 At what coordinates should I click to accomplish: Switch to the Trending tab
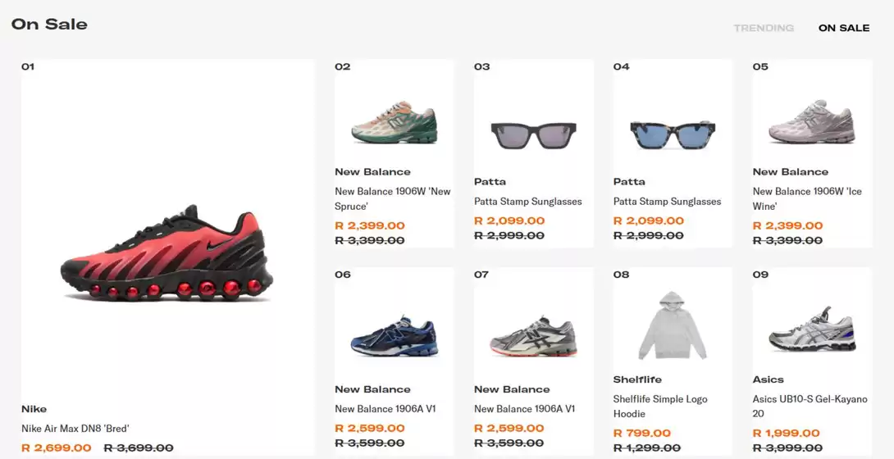click(x=764, y=28)
